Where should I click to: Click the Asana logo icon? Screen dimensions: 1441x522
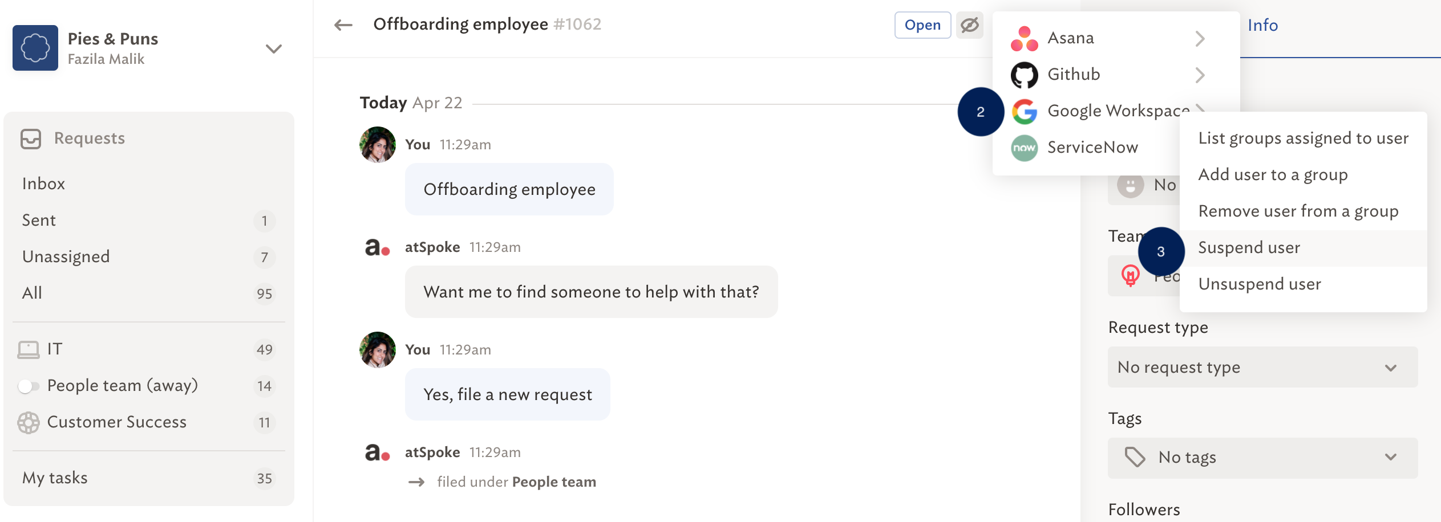click(x=1025, y=38)
